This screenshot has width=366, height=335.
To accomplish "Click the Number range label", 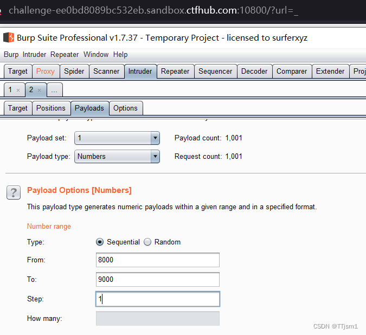I will point(49,226).
